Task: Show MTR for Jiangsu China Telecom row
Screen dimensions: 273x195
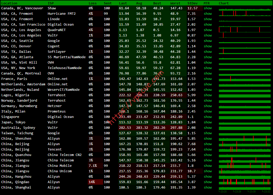Action: tap(208, 160)
